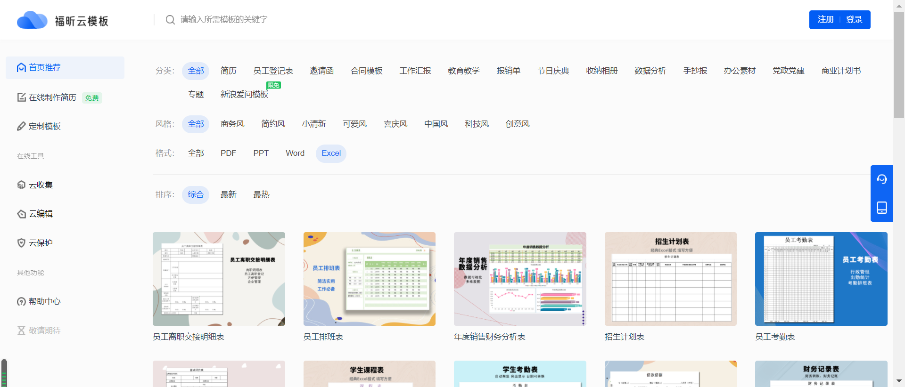Click the floating tablet device icon
Screen dimensions: 905x387
click(881, 208)
